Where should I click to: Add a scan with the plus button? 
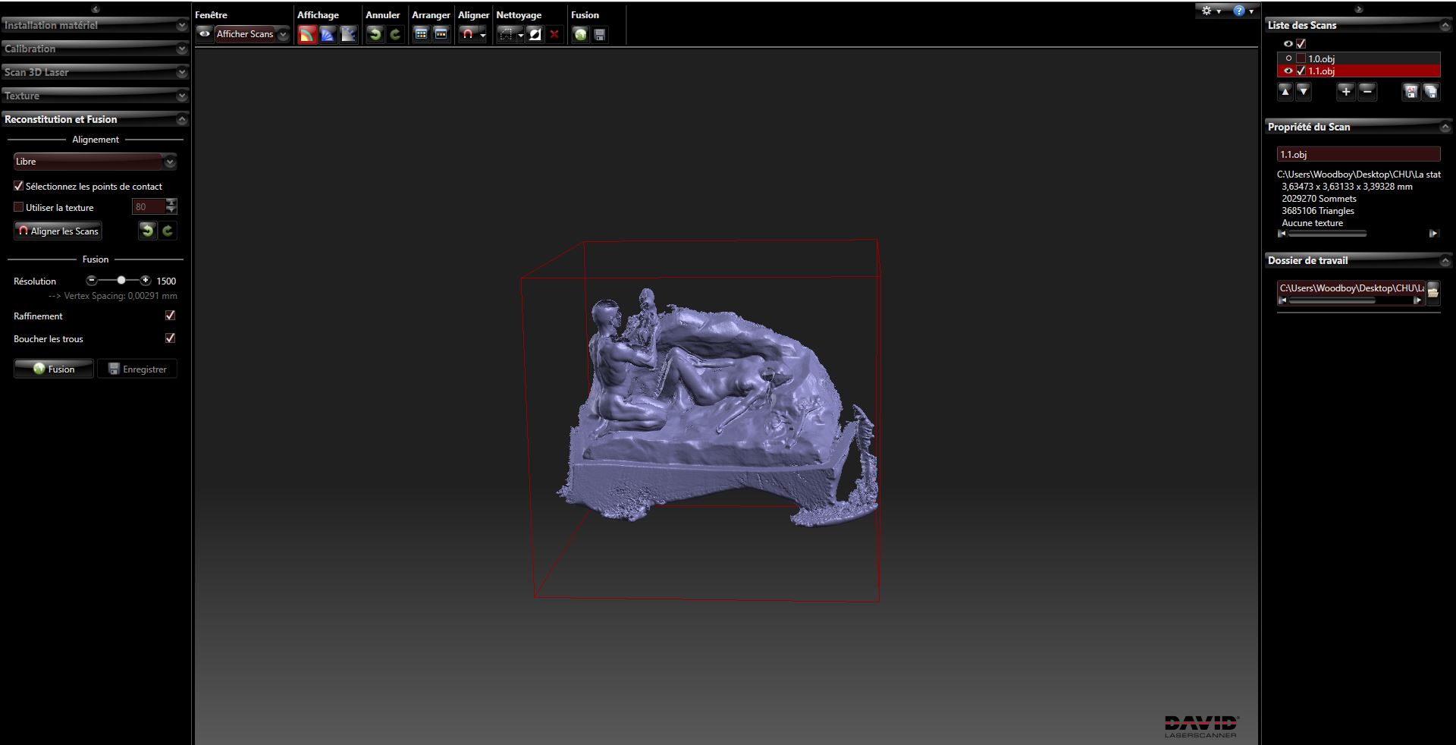(1345, 92)
